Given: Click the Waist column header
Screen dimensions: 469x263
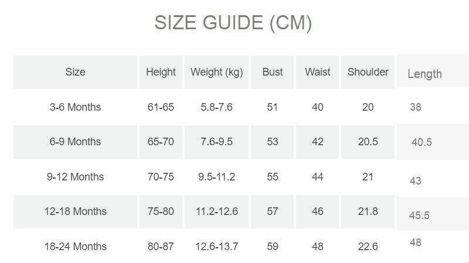Looking at the screenshot, I should pyautogui.click(x=317, y=72).
